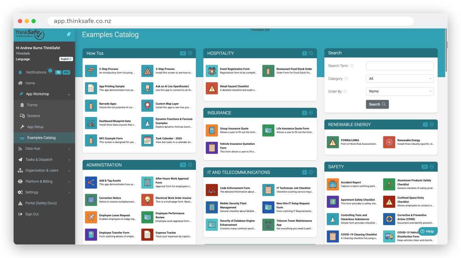The image size is (461, 258).
Task: Click the Search button
Action: (377, 104)
